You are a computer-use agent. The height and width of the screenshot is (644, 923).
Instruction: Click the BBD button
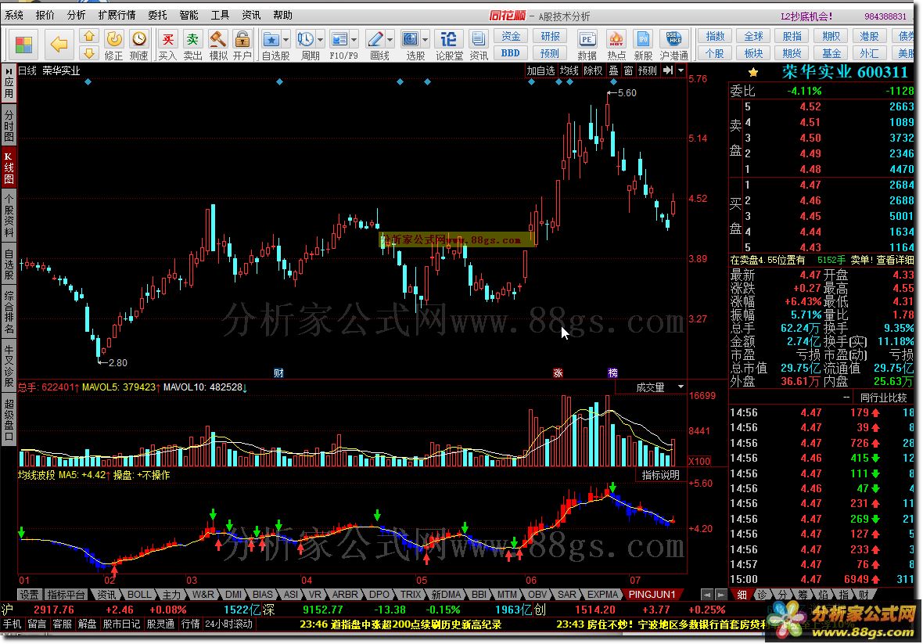coord(510,53)
